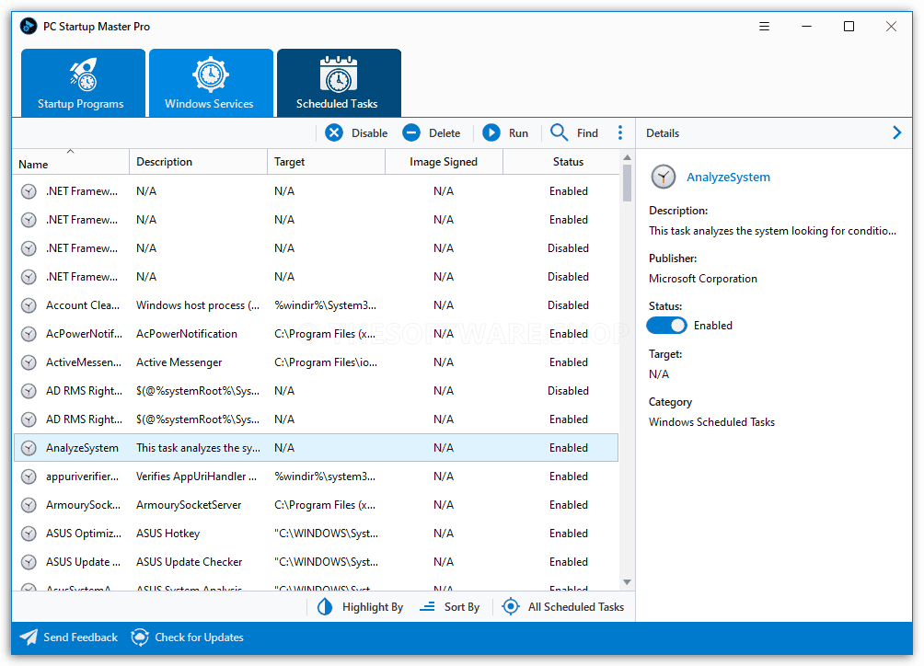Click the Run play icon
Viewport: 924px width, 666px height.
click(491, 133)
